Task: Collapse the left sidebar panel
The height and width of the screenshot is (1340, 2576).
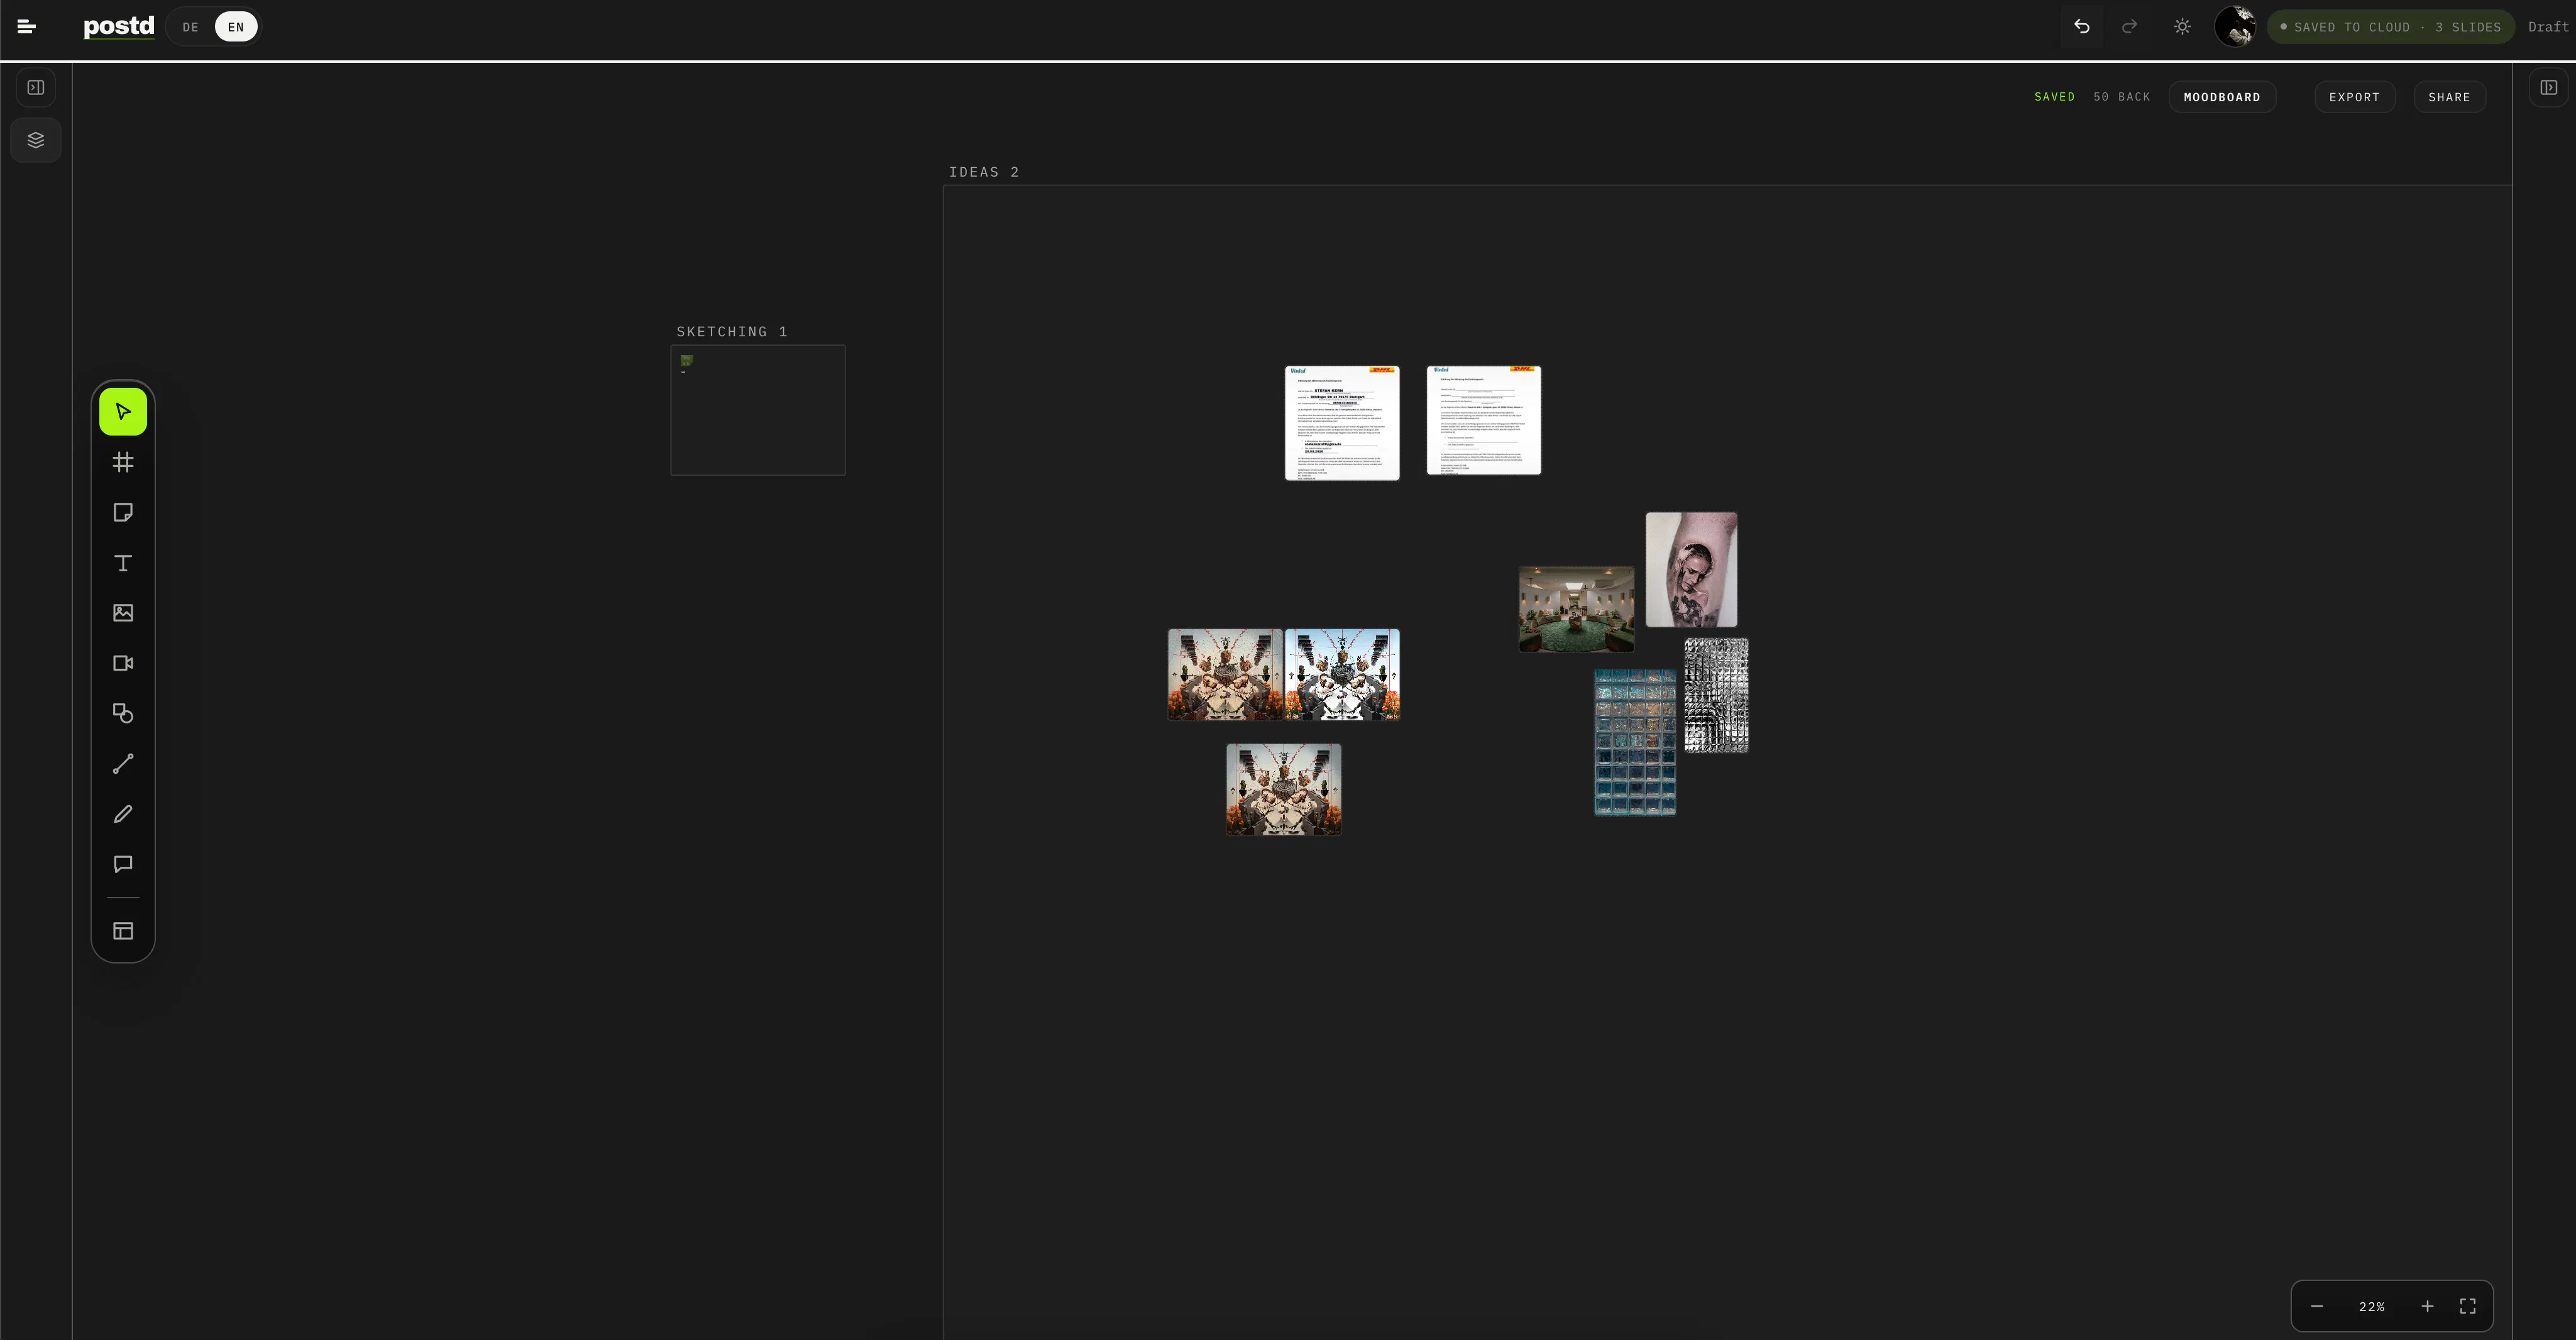Action: [x=36, y=88]
